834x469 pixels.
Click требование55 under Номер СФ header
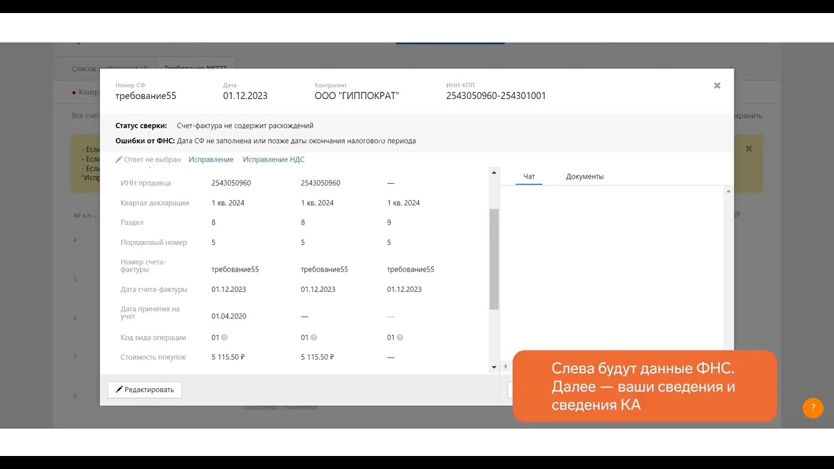tap(146, 96)
